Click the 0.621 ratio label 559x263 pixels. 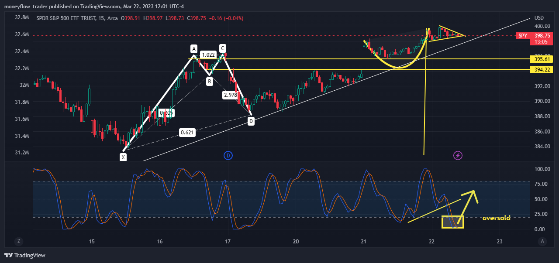point(187,132)
